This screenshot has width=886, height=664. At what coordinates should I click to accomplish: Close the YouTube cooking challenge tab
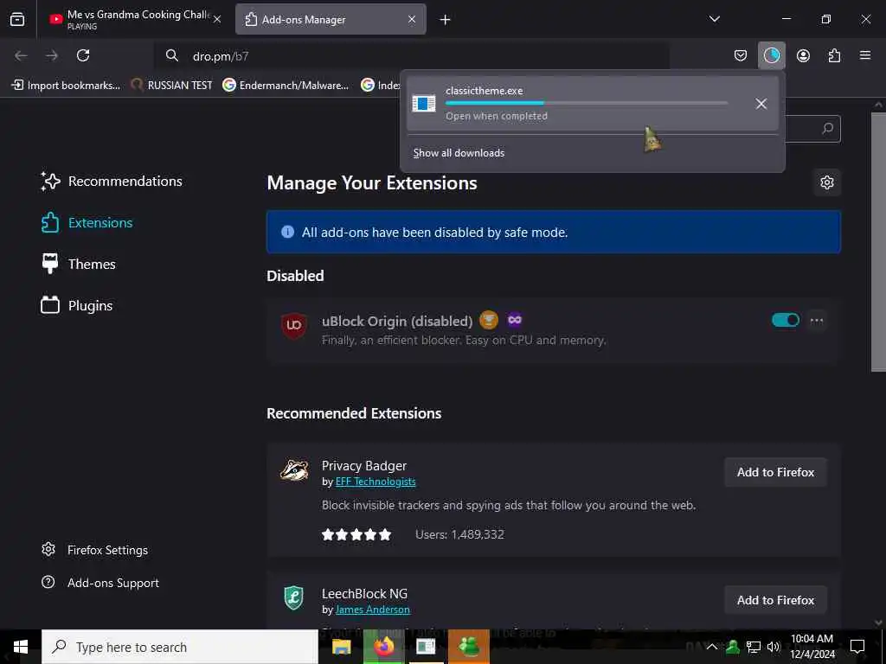[x=217, y=19]
